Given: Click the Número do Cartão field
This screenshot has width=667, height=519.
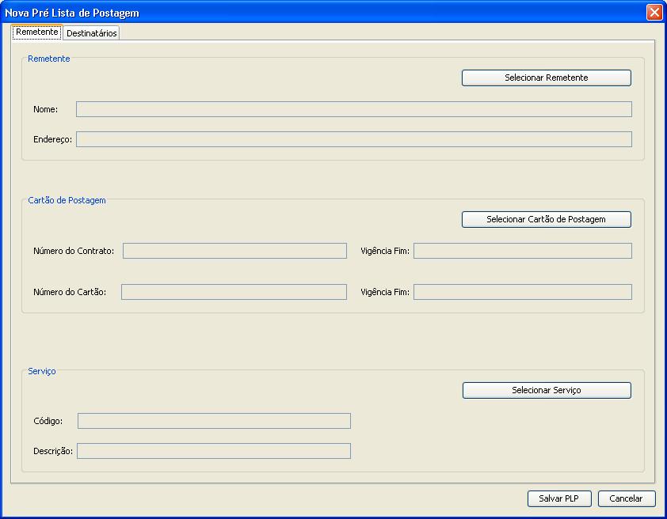Looking at the screenshot, I should (x=234, y=291).
